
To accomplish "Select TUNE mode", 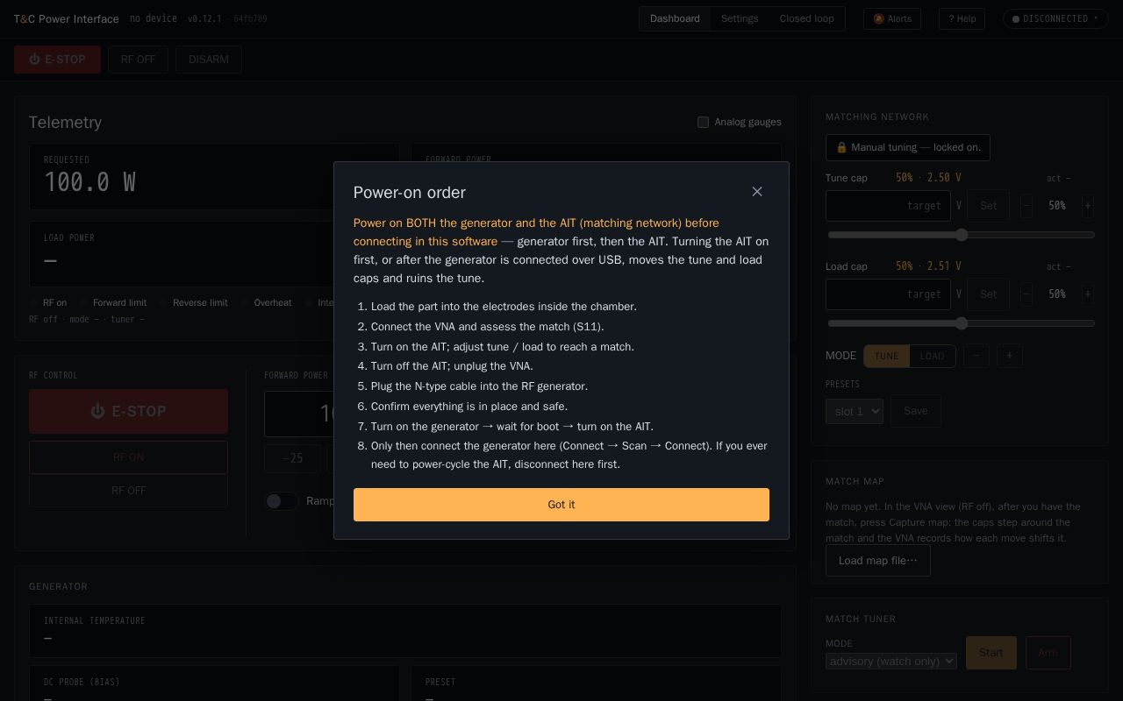I will (x=886, y=356).
